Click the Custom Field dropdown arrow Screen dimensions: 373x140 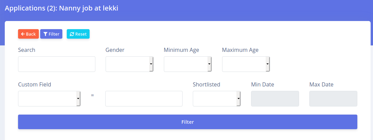point(78,99)
